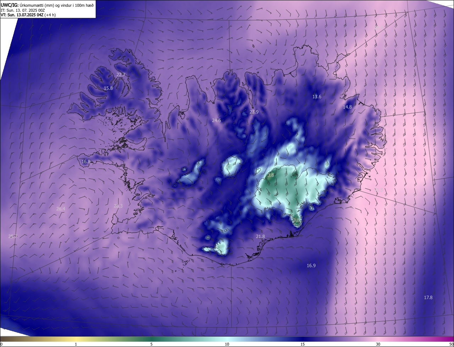Click the 13.6 value label
454x347 pixels.
point(317,97)
